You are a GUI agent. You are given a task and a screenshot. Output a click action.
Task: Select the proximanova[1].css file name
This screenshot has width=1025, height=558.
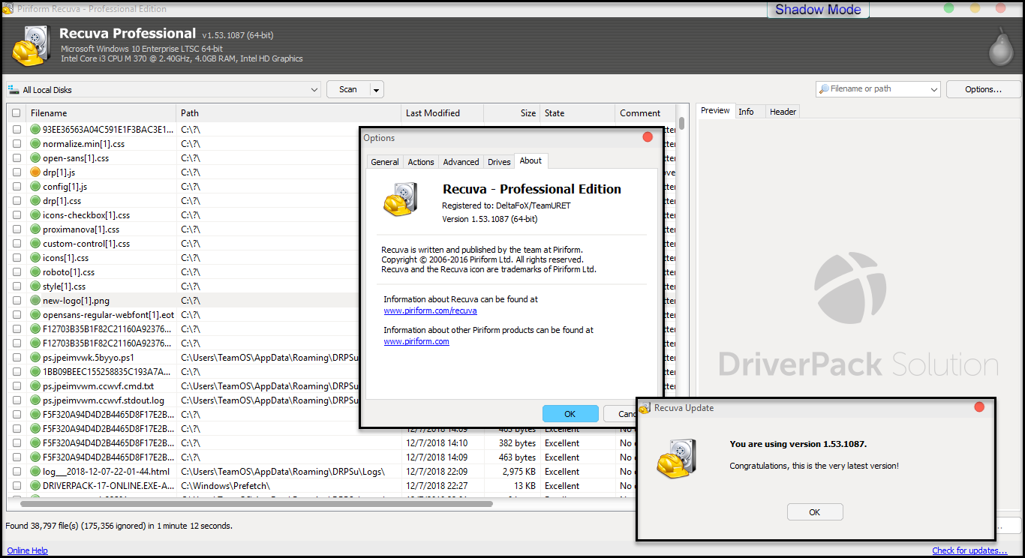[81, 229]
